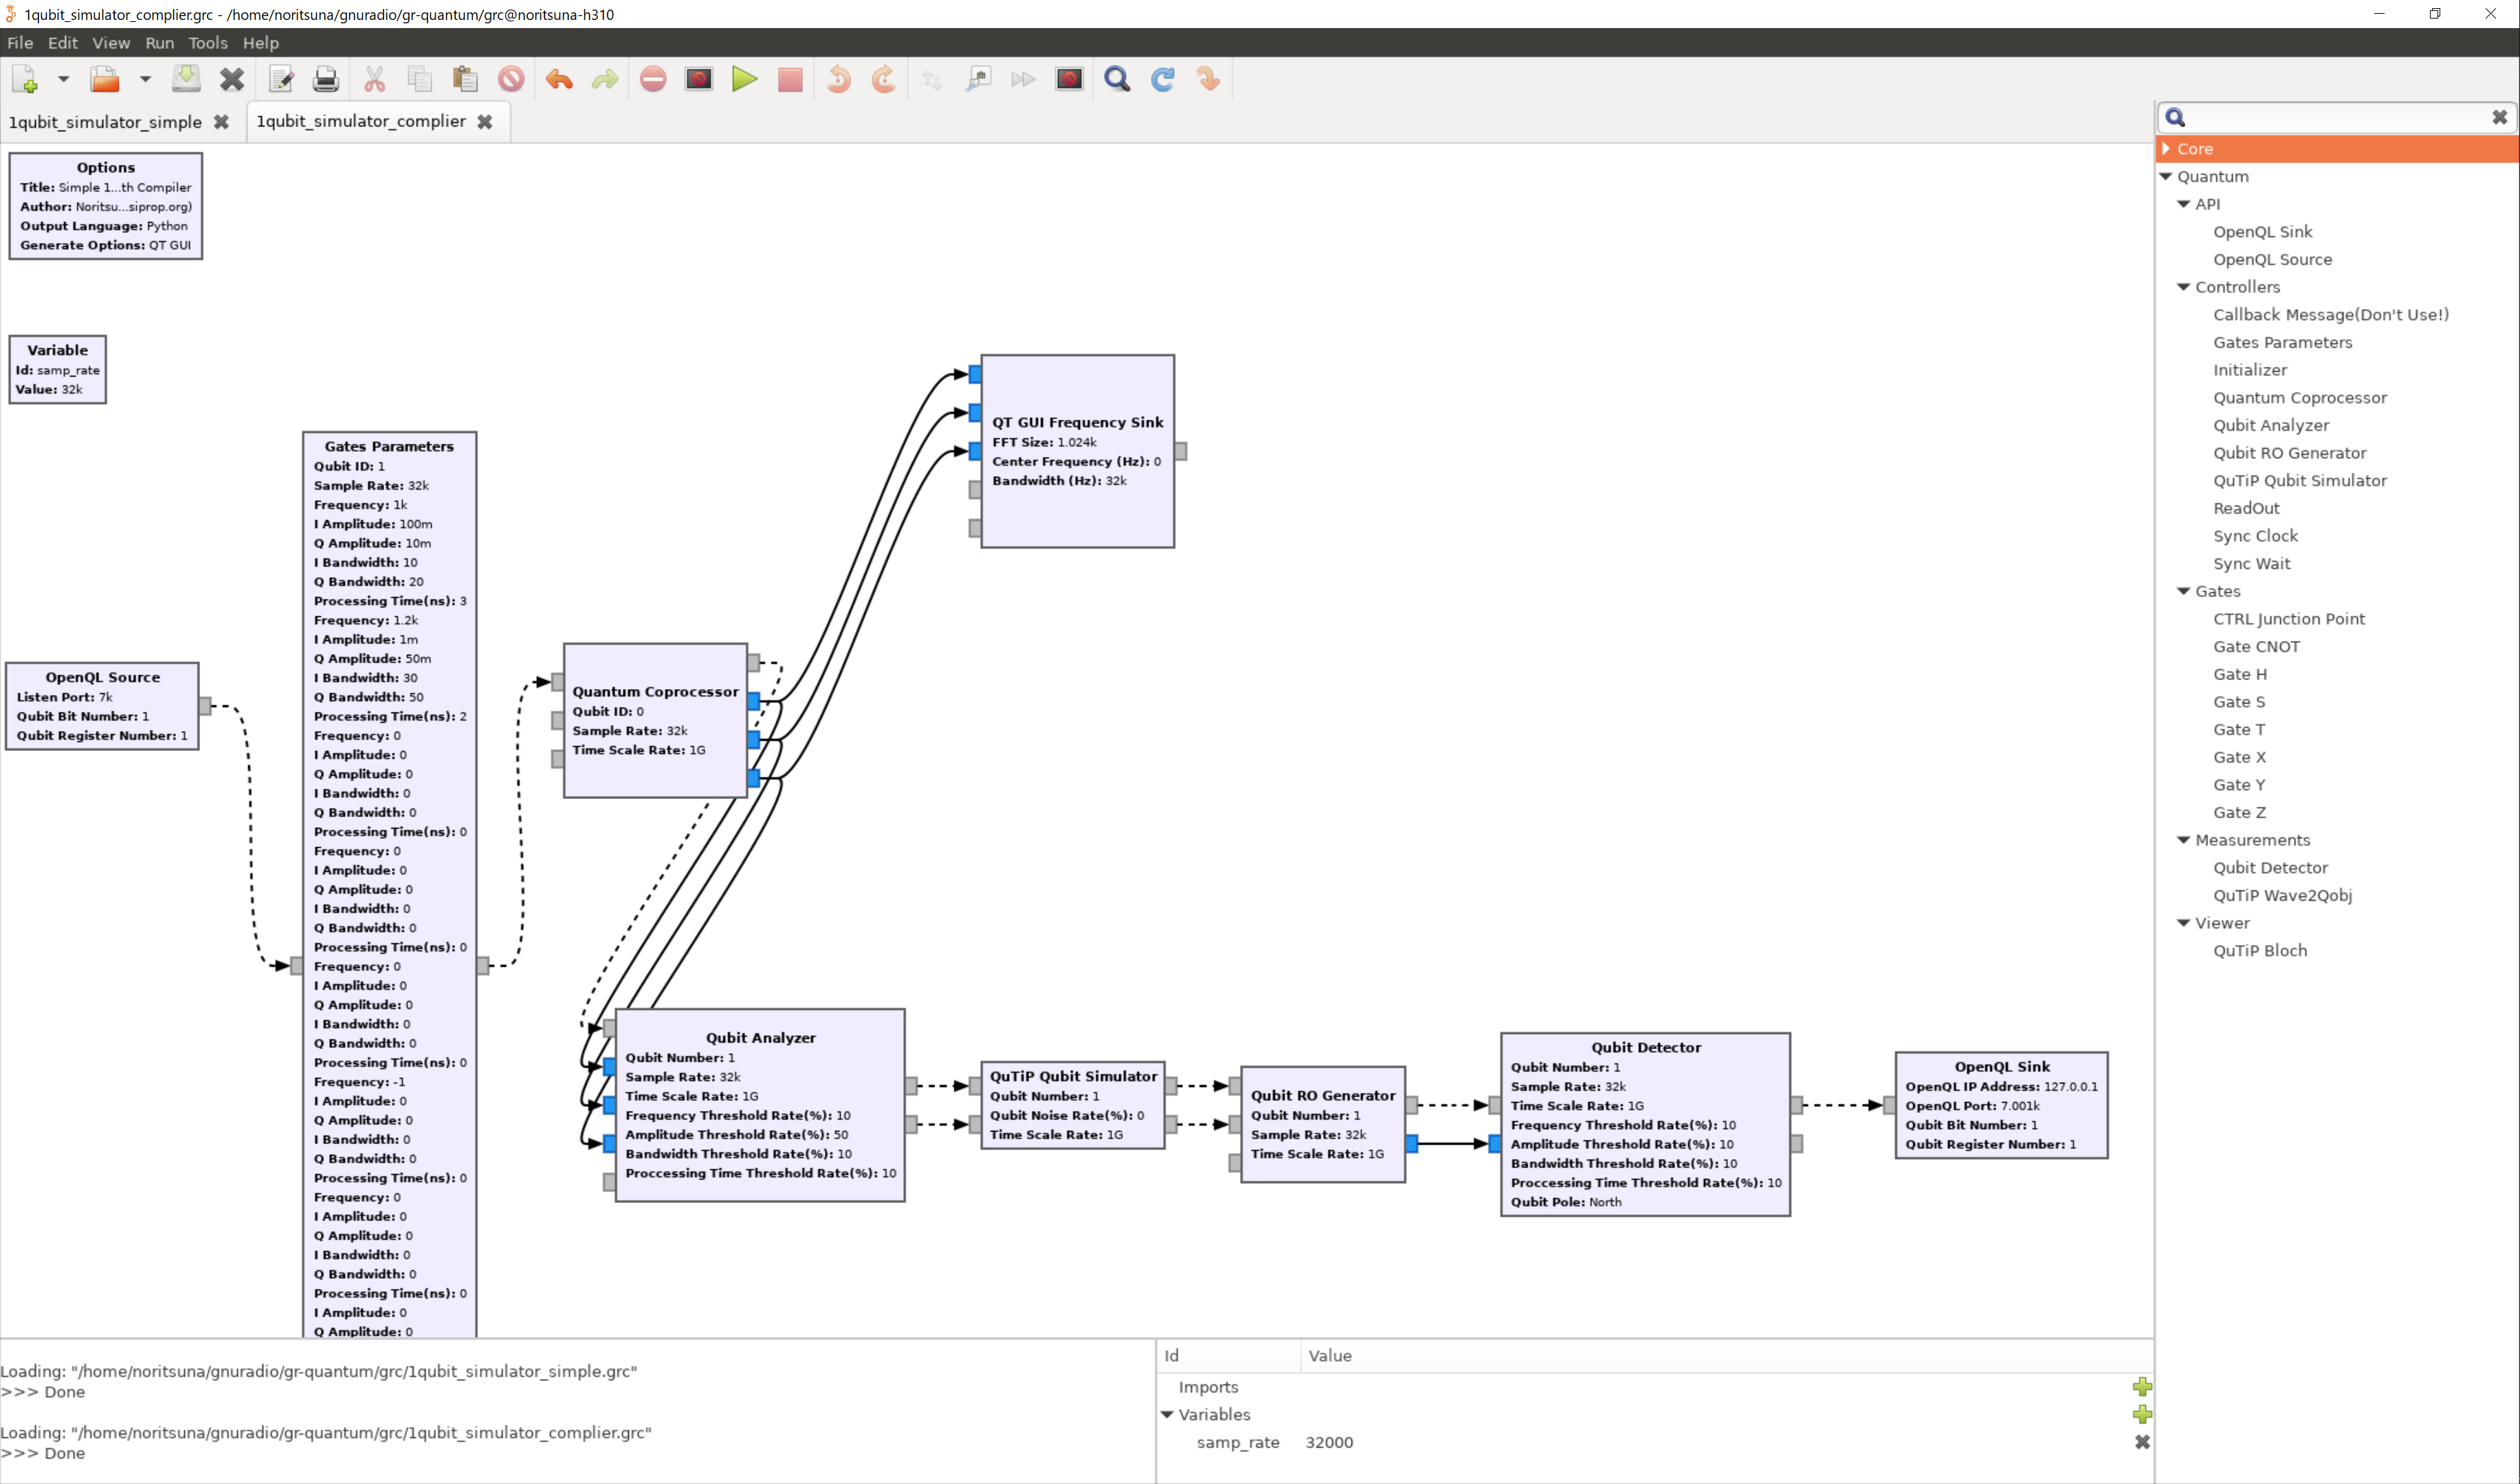
Task: Click the Save flow graph icon
Action: tap(186, 79)
